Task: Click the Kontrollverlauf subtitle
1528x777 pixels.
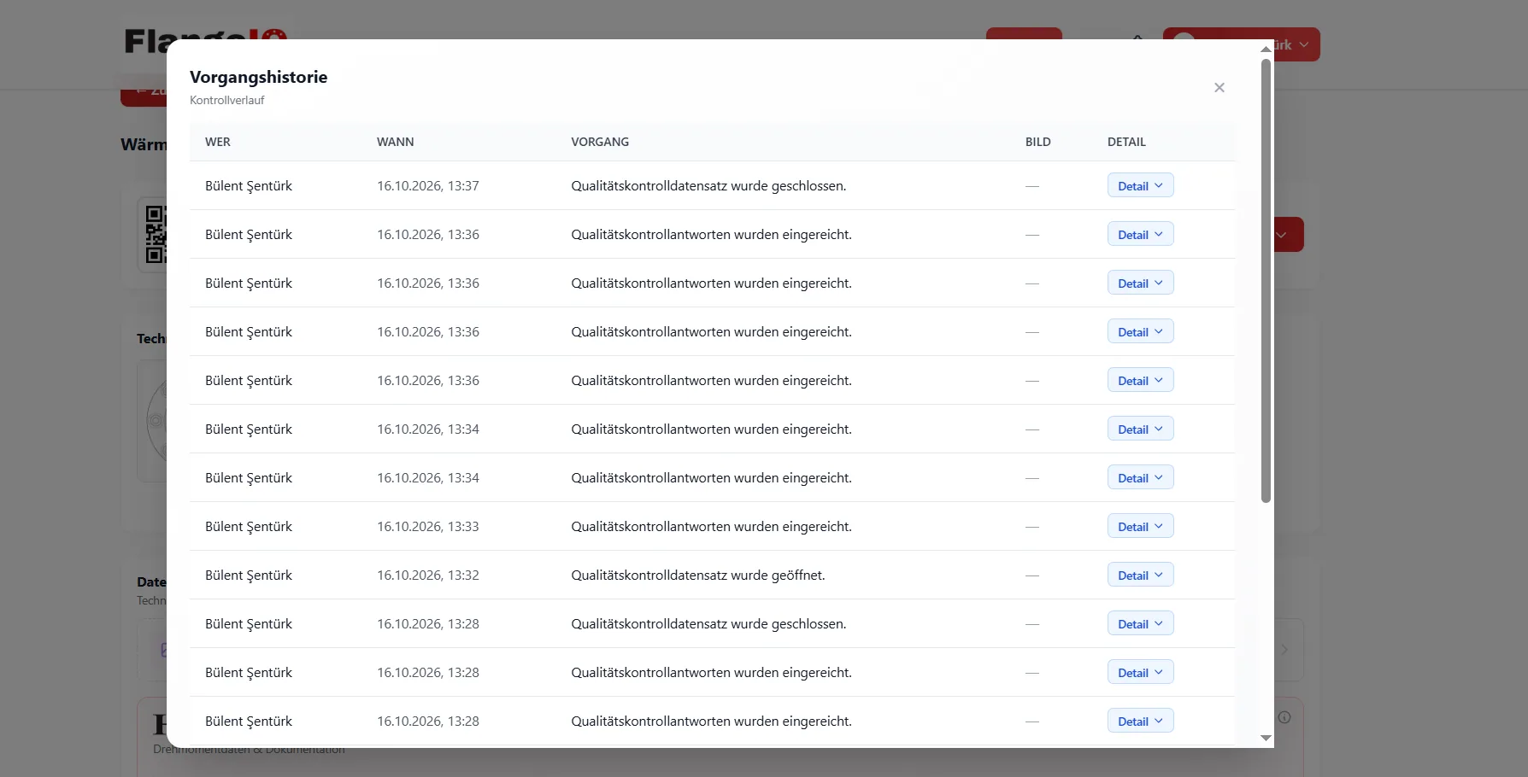Action: [x=227, y=100]
